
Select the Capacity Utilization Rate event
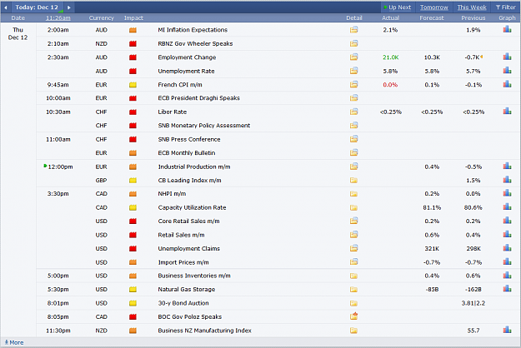[192, 207]
